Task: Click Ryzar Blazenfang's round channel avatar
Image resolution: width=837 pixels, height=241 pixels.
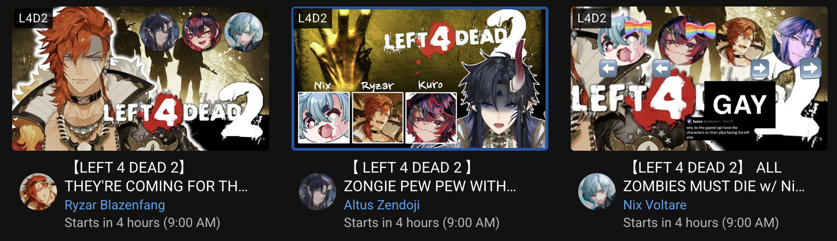Action: (38, 192)
